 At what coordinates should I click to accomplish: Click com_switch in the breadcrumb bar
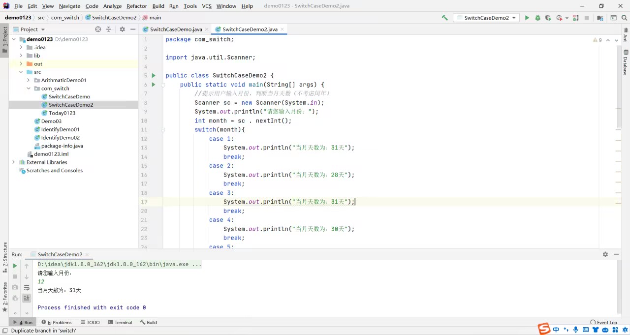(x=65, y=18)
